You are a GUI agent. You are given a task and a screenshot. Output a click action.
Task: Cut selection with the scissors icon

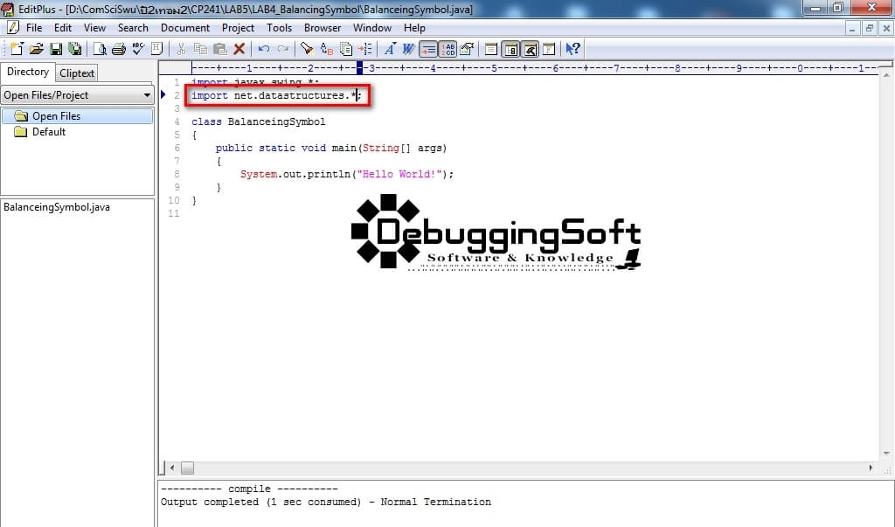(182, 49)
